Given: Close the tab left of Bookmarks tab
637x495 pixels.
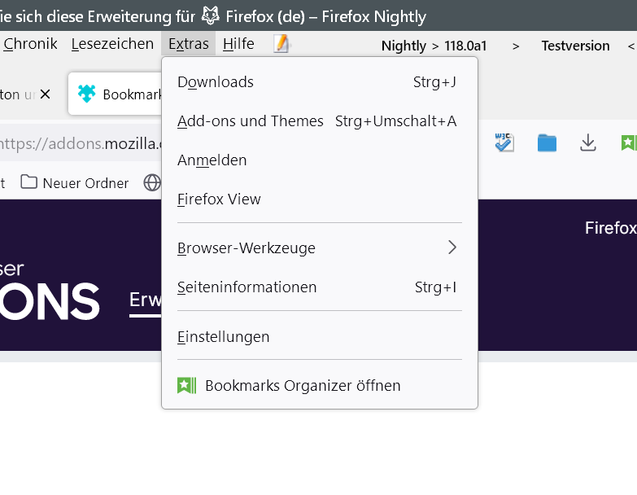Looking at the screenshot, I should point(45,94).
